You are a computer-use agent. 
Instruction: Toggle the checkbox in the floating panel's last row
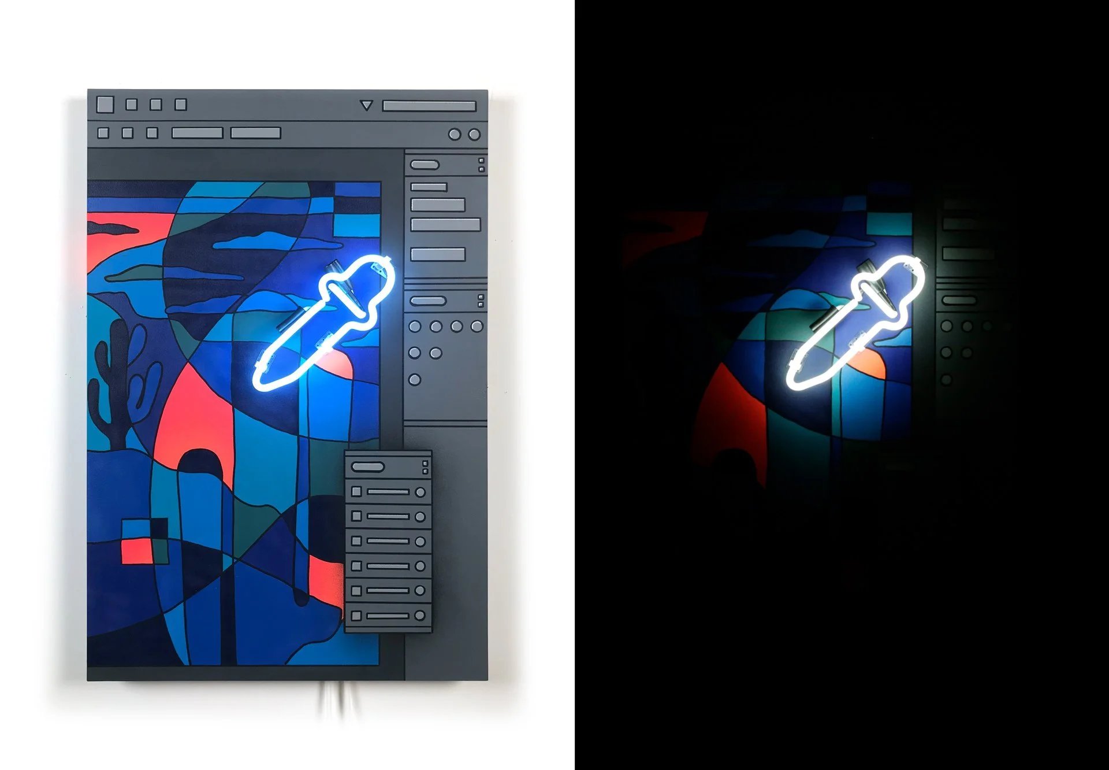[x=356, y=616]
